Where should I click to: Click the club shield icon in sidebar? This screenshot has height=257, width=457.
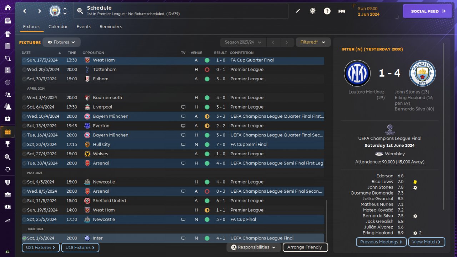[x=7, y=182]
